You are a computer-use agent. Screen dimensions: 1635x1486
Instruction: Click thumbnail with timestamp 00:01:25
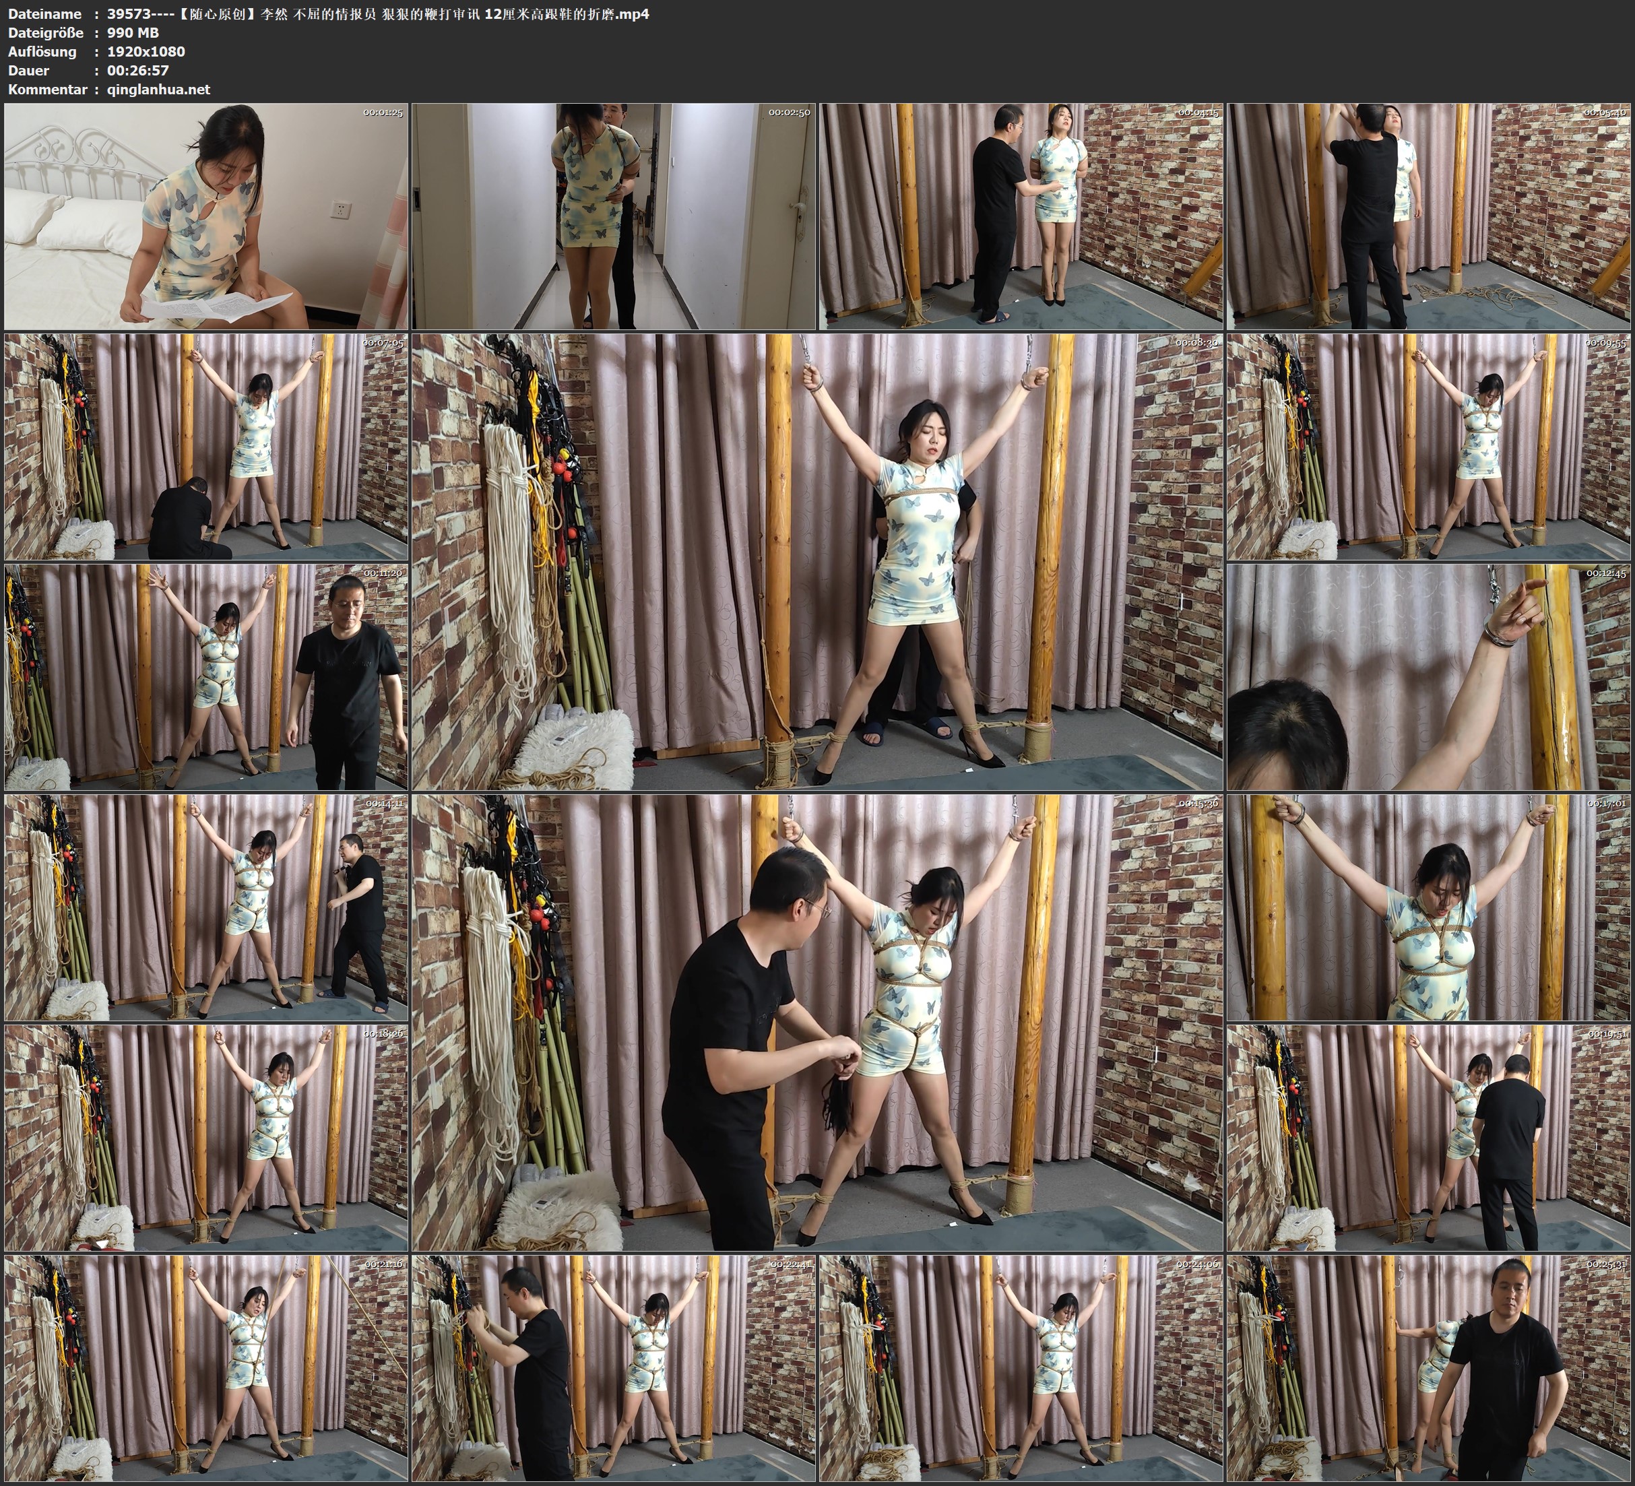coord(206,216)
